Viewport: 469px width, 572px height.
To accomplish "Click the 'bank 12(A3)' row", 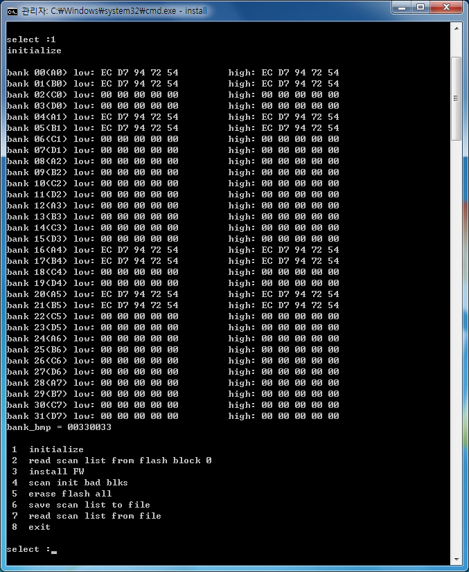I will (x=172, y=206).
